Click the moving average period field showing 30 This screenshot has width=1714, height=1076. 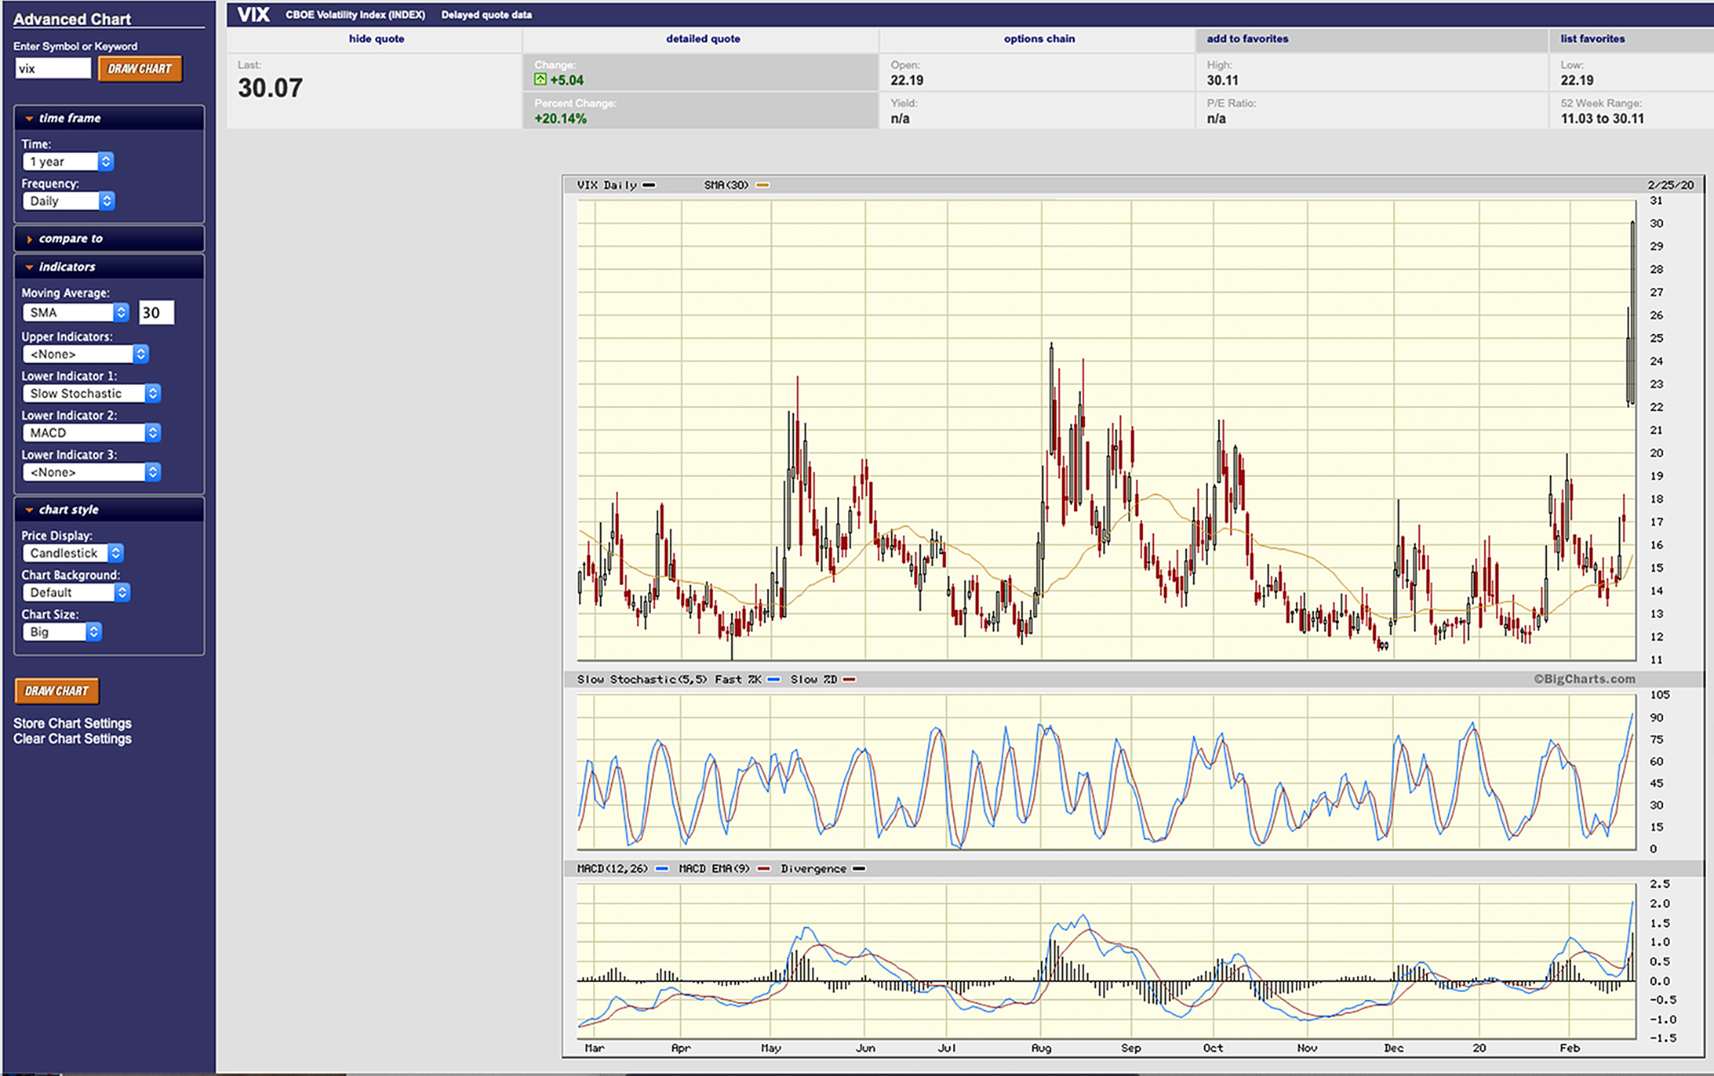(156, 312)
